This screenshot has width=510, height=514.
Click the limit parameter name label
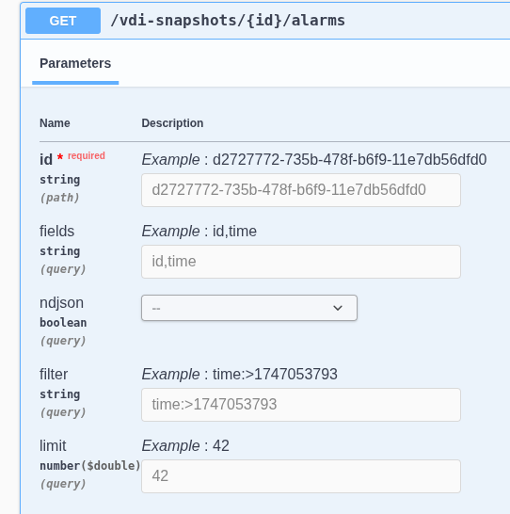(53, 446)
